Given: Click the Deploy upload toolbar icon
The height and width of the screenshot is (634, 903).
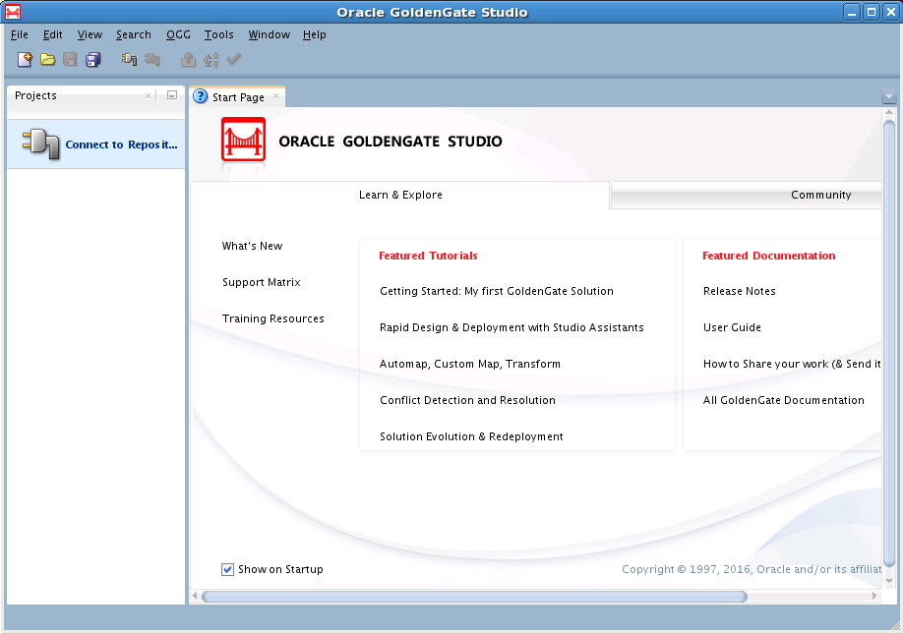Looking at the screenshot, I should pyautogui.click(x=188, y=59).
